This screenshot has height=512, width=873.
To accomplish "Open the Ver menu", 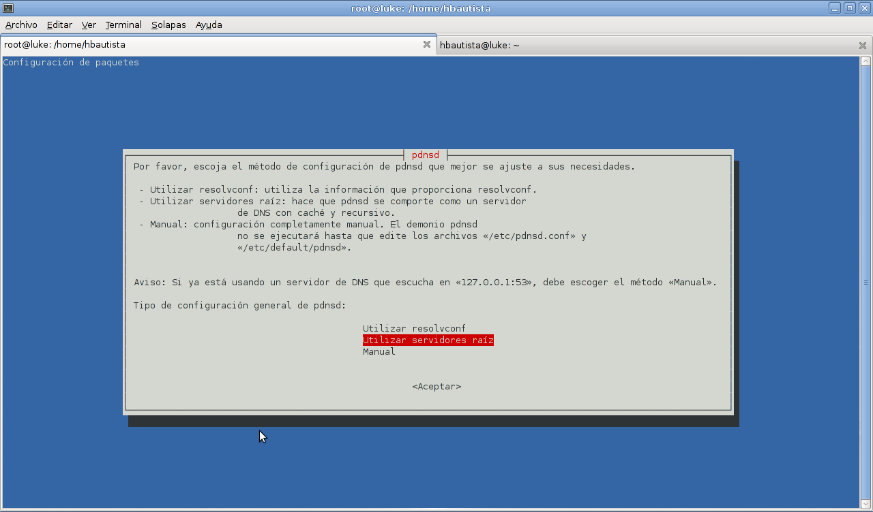I will (x=89, y=25).
